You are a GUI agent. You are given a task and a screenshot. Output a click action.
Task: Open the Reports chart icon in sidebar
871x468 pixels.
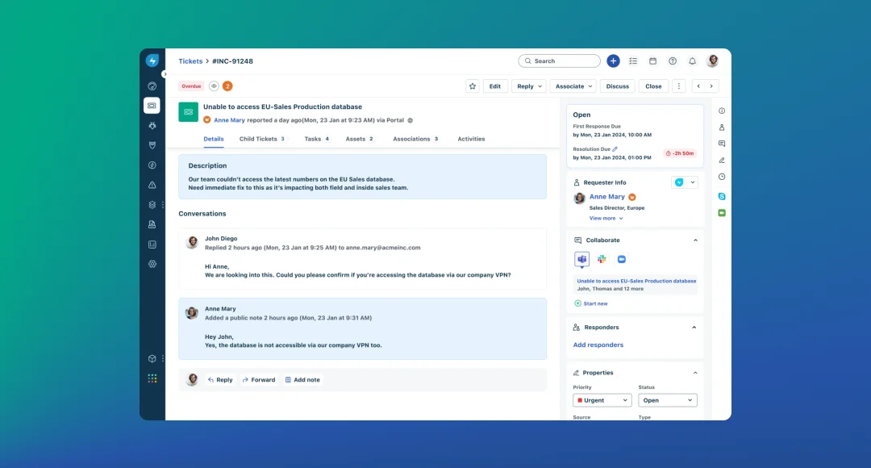pos(152,244)
